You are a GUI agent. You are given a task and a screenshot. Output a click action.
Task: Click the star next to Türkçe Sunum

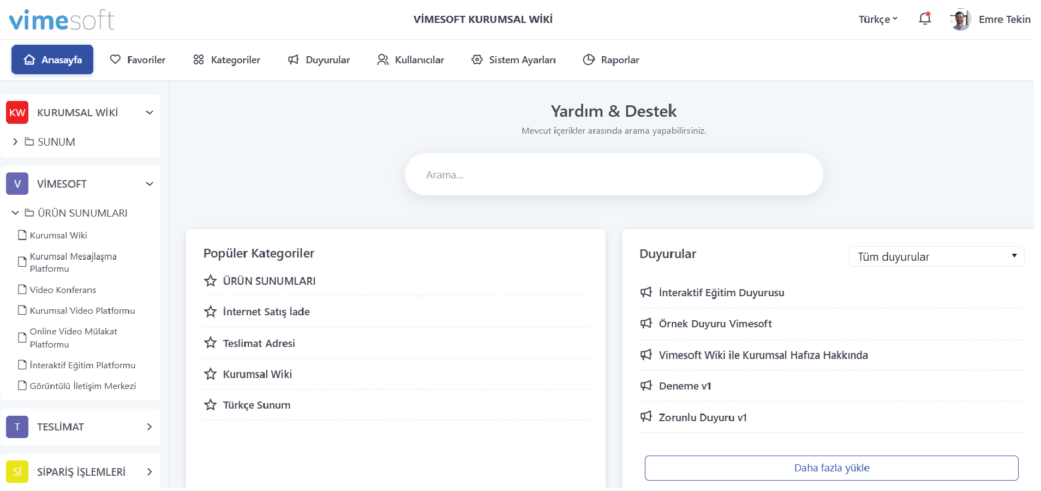(x=210, y=405)
